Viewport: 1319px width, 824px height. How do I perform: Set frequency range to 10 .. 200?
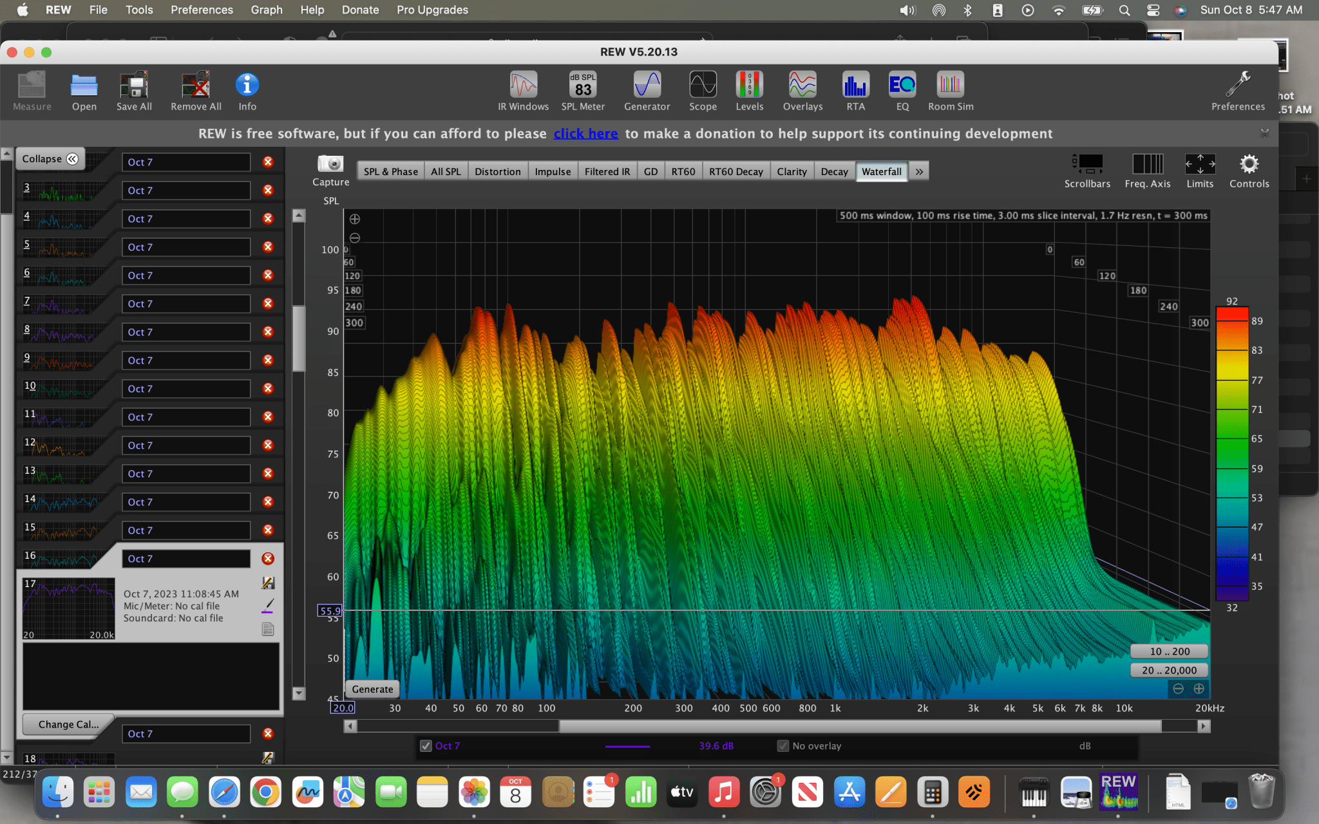tap(1170, 651)
